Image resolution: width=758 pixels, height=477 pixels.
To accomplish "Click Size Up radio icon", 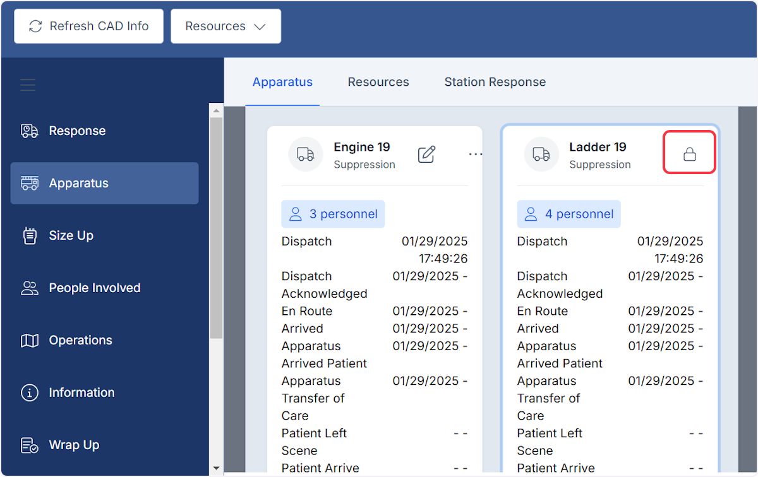I will (x=30, y=236).
